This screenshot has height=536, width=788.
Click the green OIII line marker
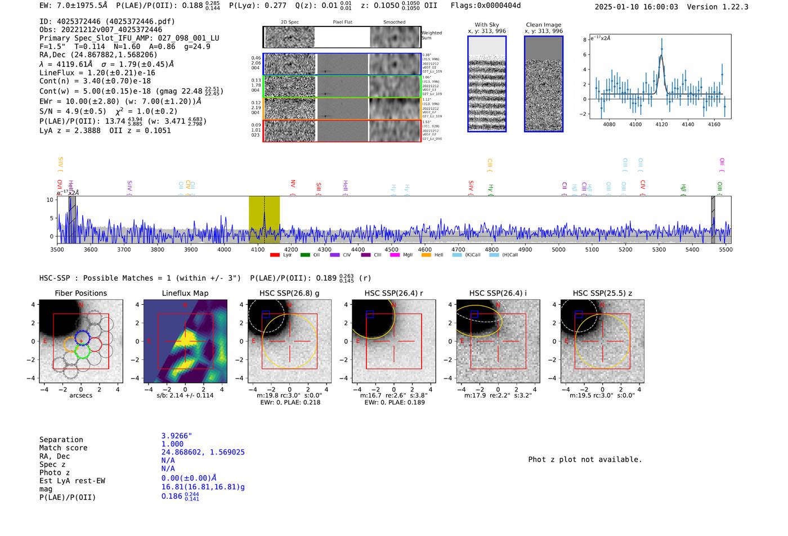[x=719, y=188]
